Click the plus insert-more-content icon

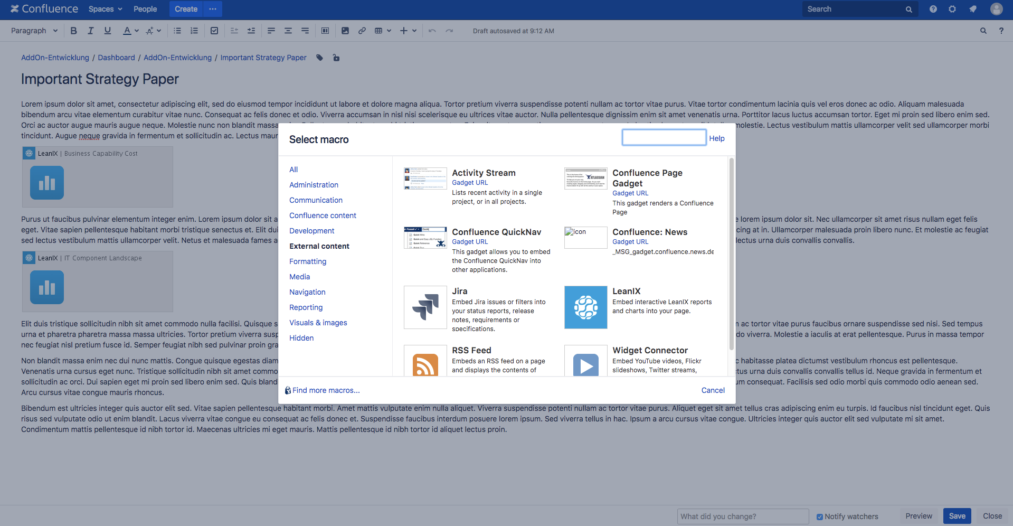pyautogui.click(x=404, y=31)
